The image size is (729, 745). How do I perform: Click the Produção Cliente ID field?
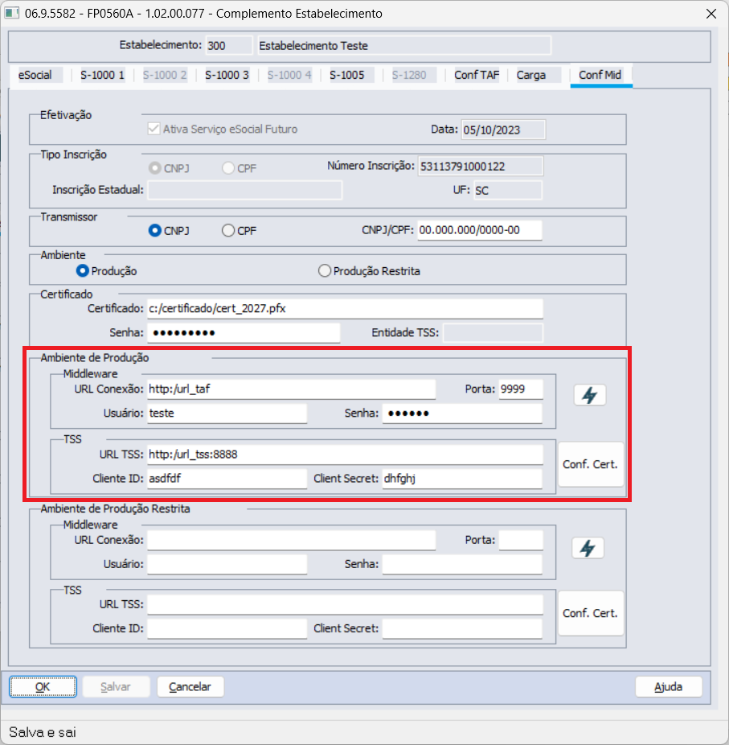pos(227,479)
